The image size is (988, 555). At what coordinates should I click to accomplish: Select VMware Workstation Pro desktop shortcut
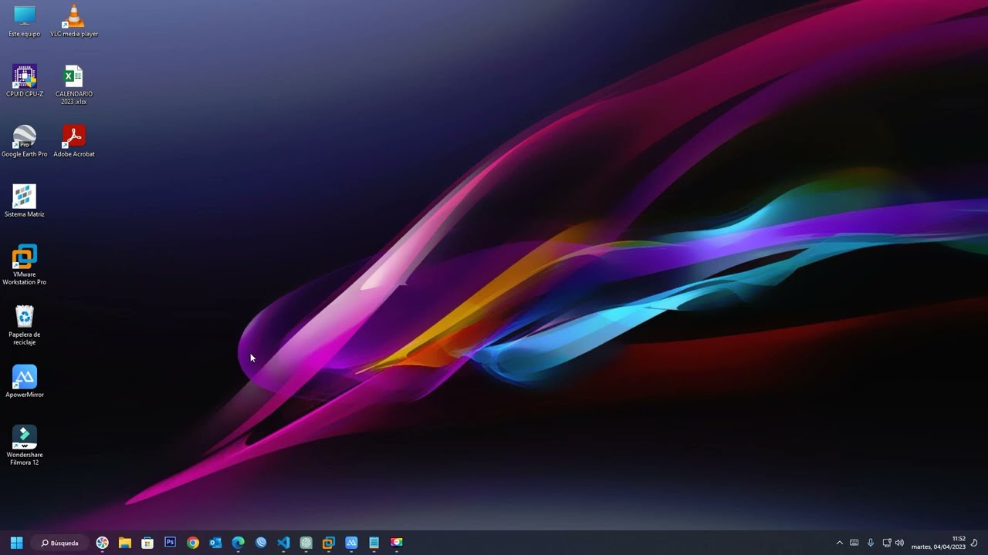point(25,265)
